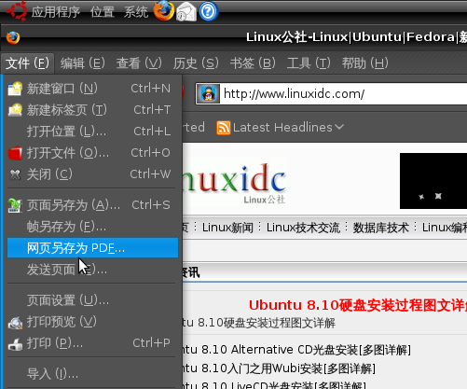Screen dimensions: 467x389
Task: Open the 8.10 Alternative CD光盘安装 link
Action: click(x=296, y=350)
